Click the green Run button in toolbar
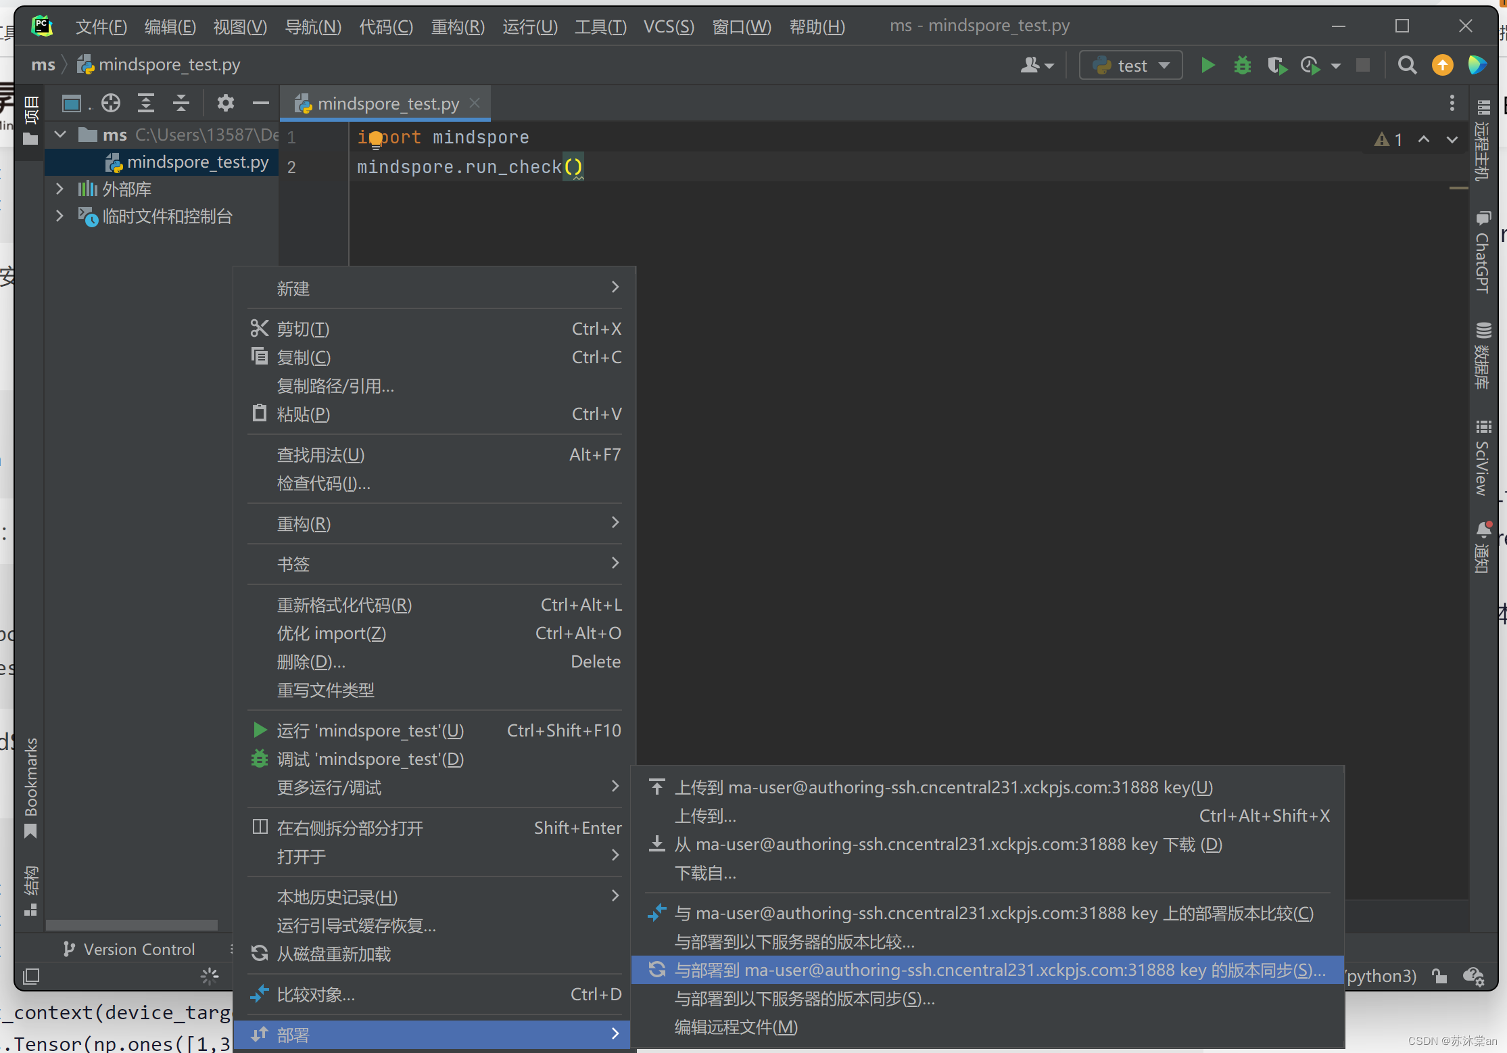The width and height of the screenshot is (1507, 1053). 1207,66
